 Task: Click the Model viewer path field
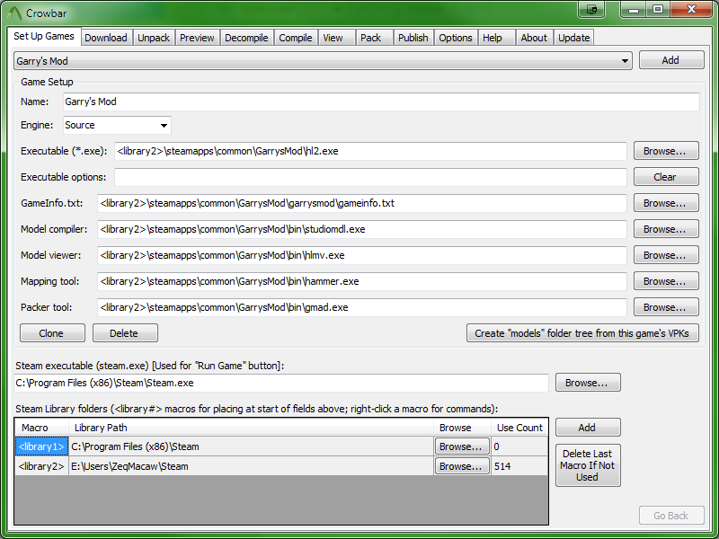[x=362, y=255]
